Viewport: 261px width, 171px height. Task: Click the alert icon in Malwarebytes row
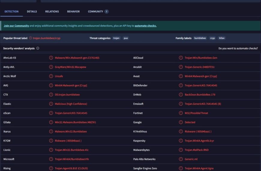(181, 150)
